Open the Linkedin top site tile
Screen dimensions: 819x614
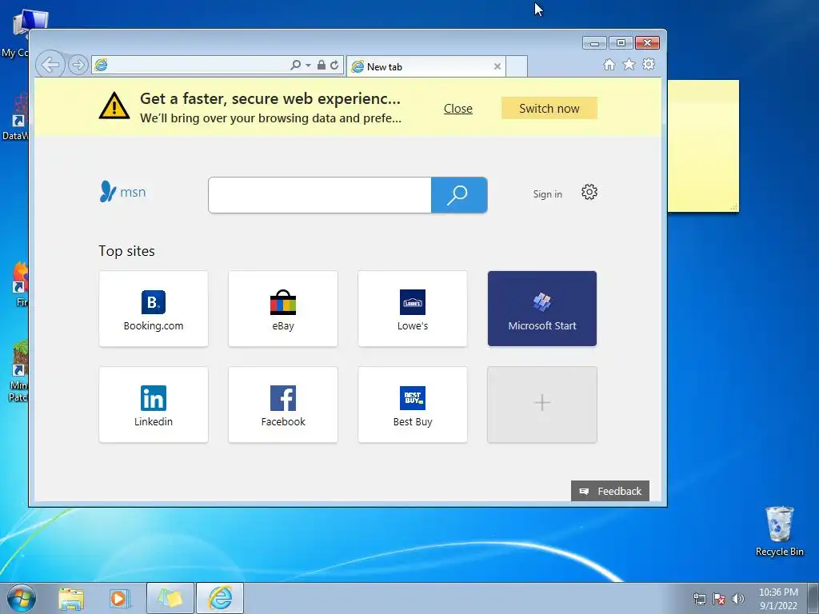point(154,405)
